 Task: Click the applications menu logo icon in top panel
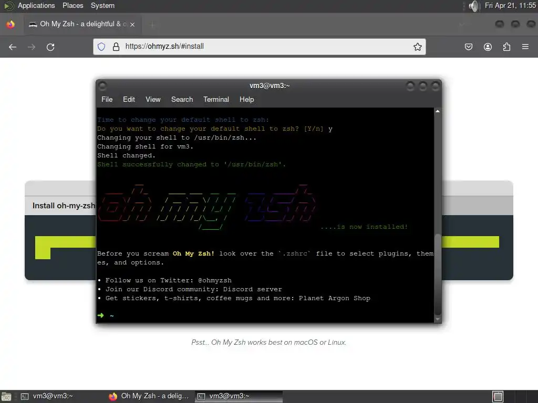[8, 6]
